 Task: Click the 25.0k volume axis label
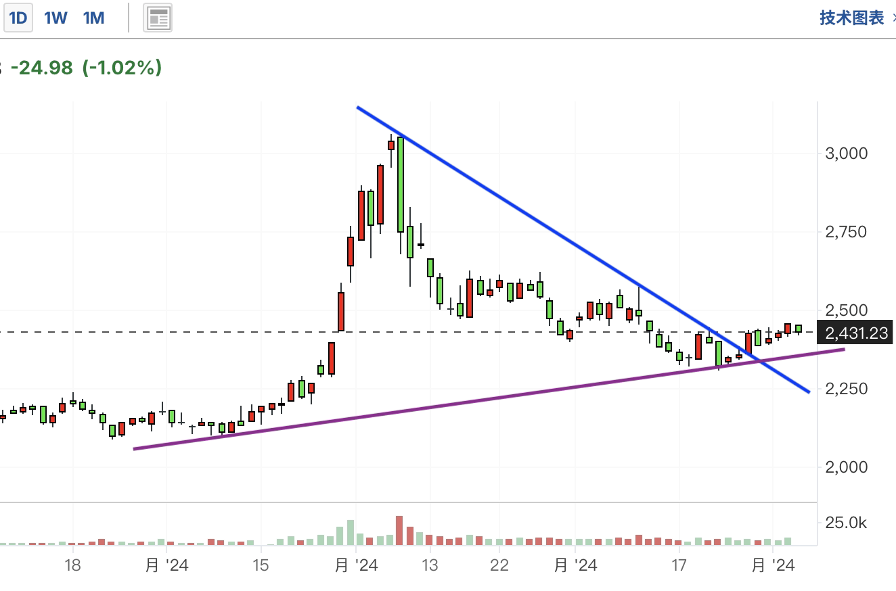[x=846, y=523]
